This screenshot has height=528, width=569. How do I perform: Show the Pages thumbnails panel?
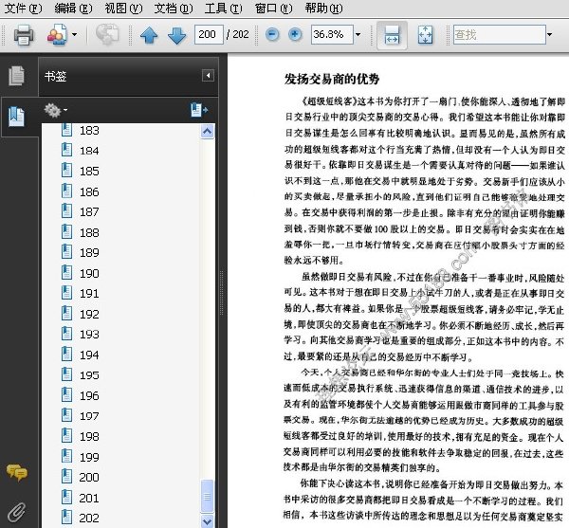pyautogui.click(x=17, y=76)
